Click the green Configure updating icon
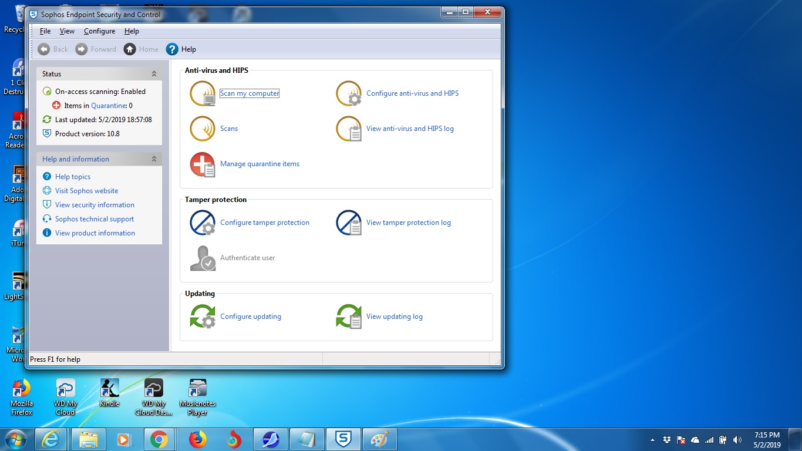 coord(203,317)
